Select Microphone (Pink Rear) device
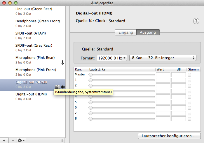 (x=33, y=60)
